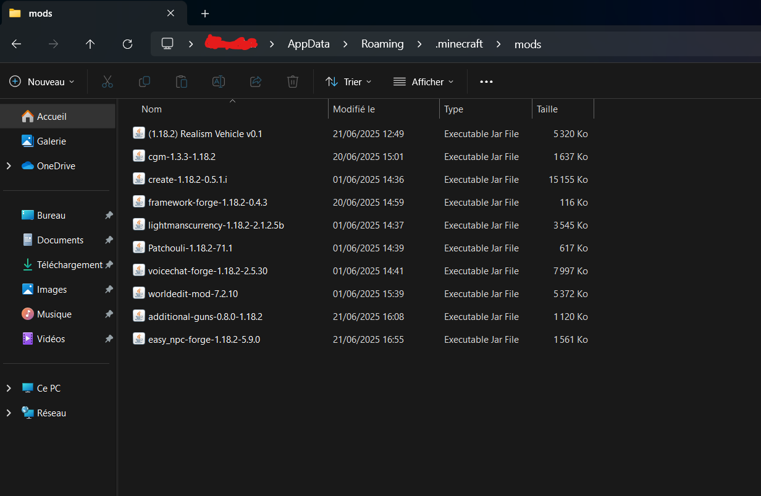Open the Nouveau dropdown menu
The height and width of the screenshot is (496, 761).
pos(42,82)
